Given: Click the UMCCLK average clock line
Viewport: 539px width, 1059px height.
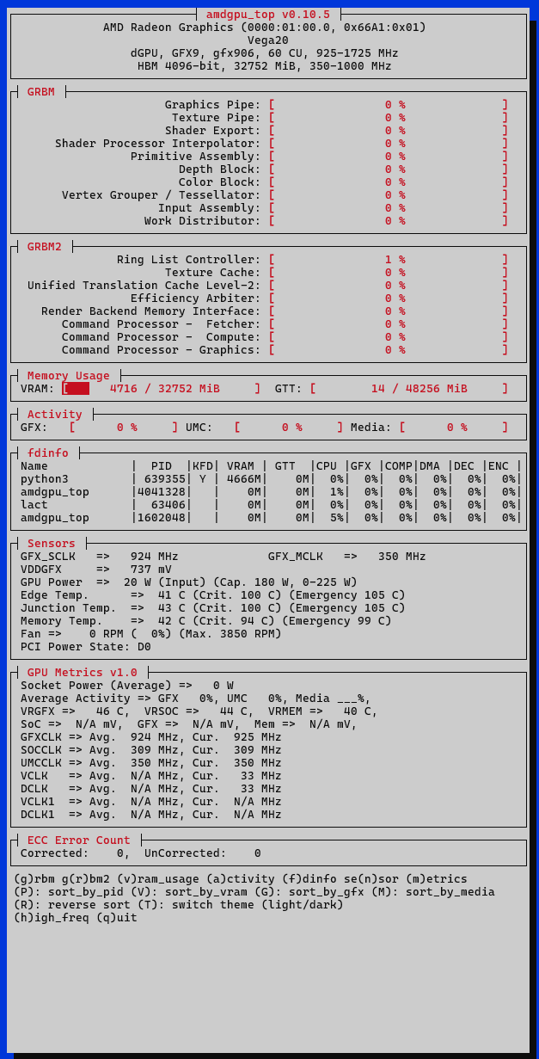Looking at the screenshot, I should (151, 762).
